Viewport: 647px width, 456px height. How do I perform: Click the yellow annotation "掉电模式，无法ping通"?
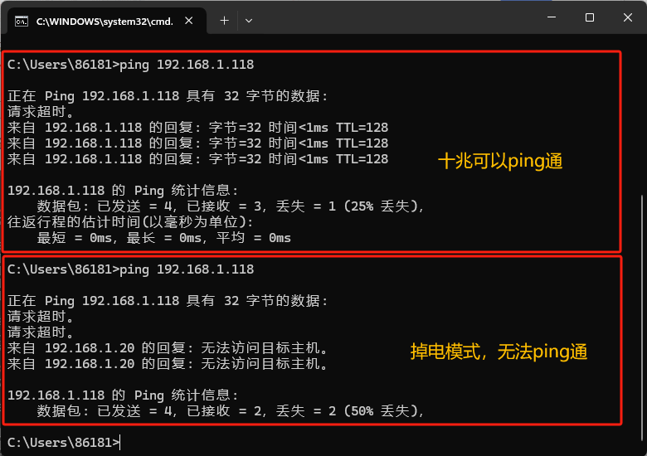click(499, 352)
